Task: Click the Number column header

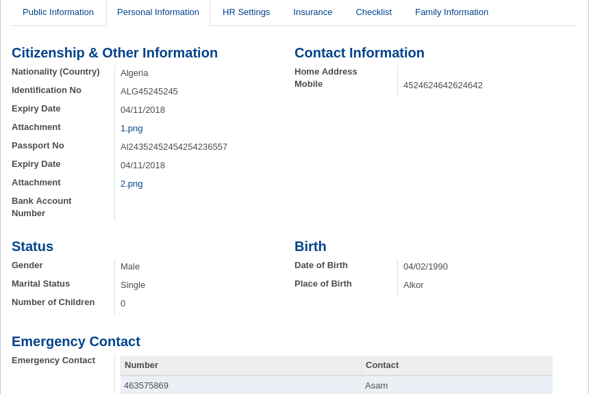Action: (141, 365)
